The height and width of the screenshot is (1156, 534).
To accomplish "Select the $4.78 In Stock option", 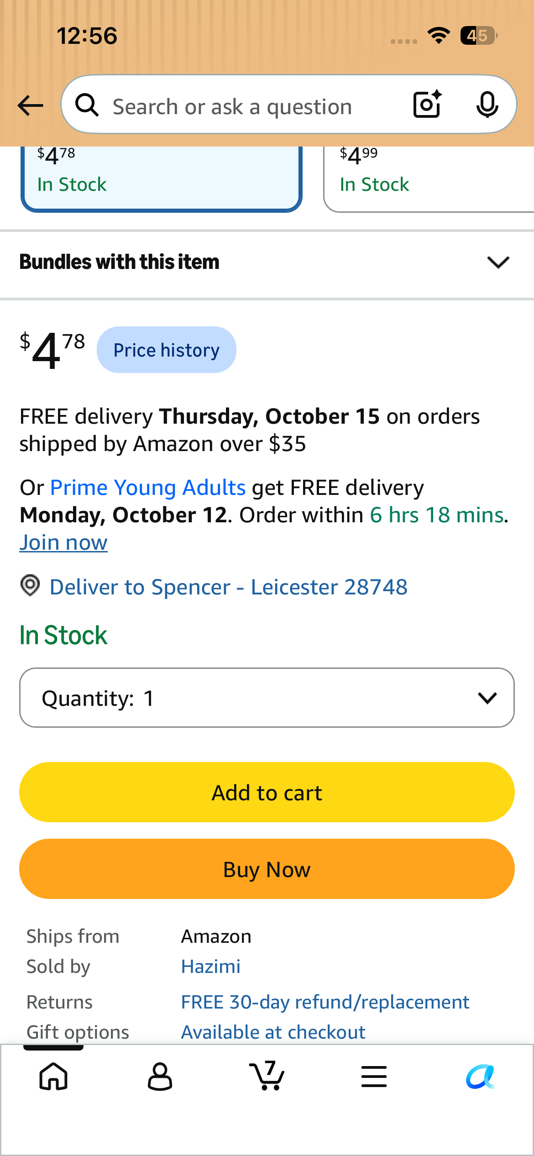I will [x=161, y=179].
